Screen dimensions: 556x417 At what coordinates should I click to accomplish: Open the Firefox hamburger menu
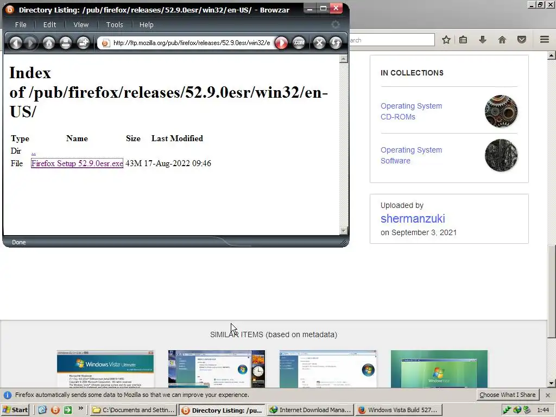(545, 39)
